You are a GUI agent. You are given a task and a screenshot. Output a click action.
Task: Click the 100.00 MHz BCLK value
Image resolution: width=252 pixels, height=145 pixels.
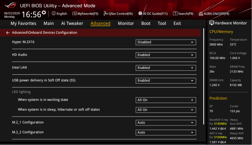pos(217,58)
